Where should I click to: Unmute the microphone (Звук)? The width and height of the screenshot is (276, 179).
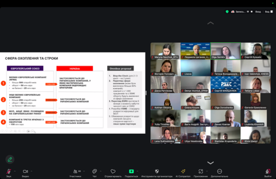pyautogui.click(x=8, y=171)
